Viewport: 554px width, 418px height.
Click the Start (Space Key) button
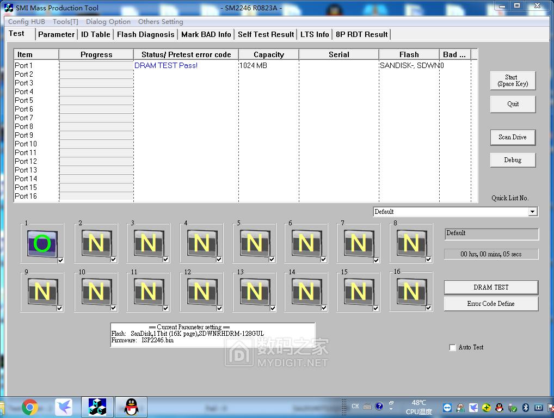[x=513, y=81]
